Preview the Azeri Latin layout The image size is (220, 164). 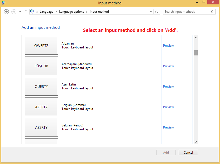(168, 87)
